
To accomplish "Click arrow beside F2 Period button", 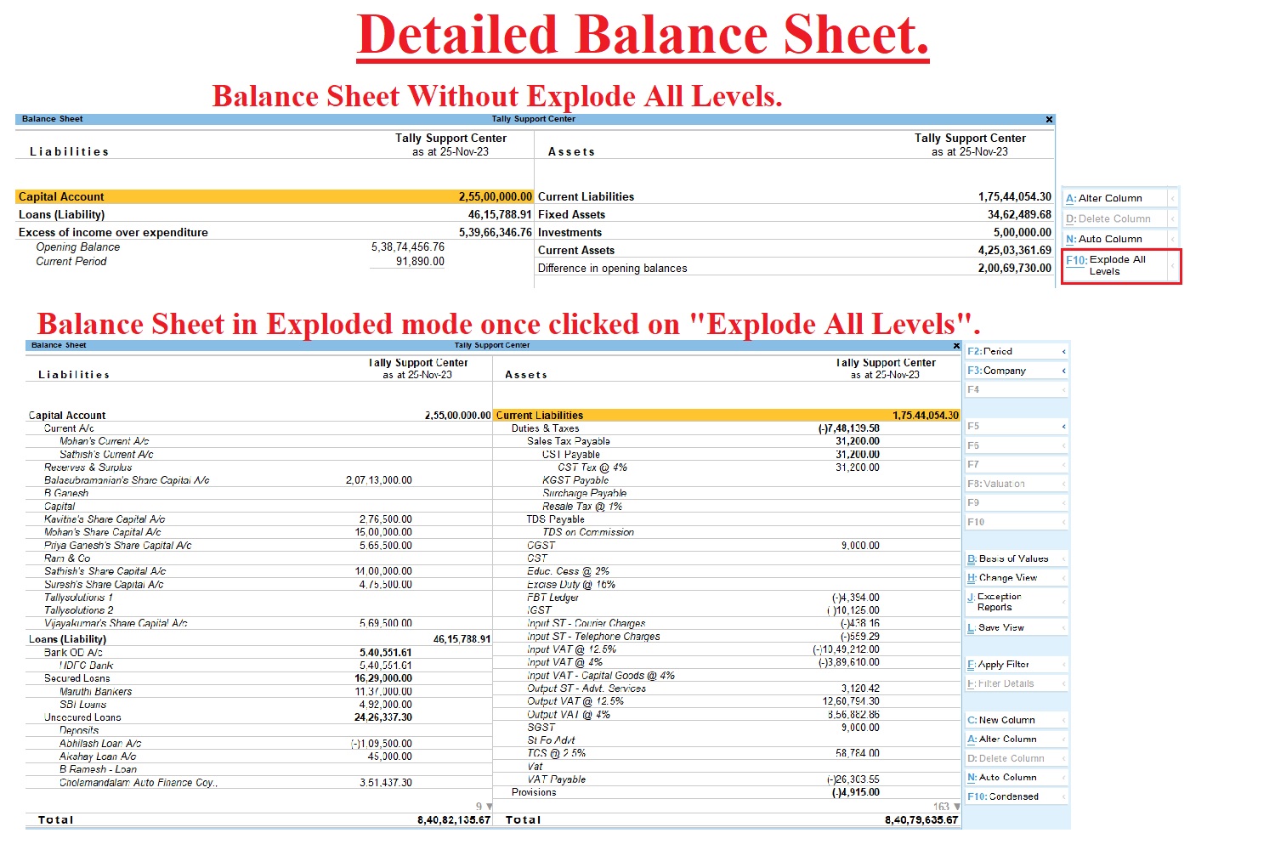I will click(1063, 352).
